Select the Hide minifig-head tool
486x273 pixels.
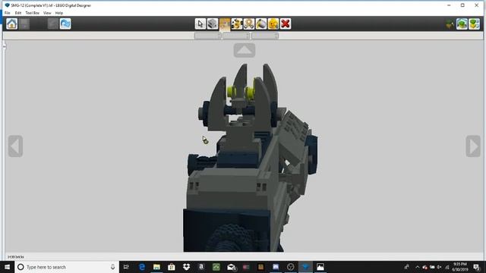click(x=273, y=24)
